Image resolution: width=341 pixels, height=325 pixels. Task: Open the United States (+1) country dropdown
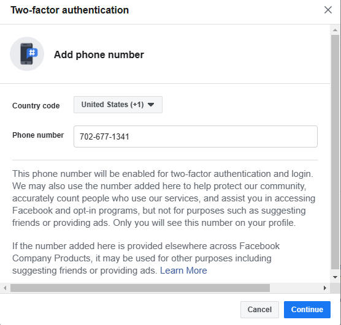pyautogui.click(x=118, y=105)
